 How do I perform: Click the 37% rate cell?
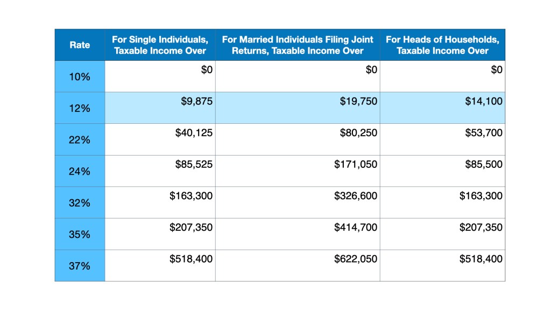pyautogui.click(x=80, y=266)
